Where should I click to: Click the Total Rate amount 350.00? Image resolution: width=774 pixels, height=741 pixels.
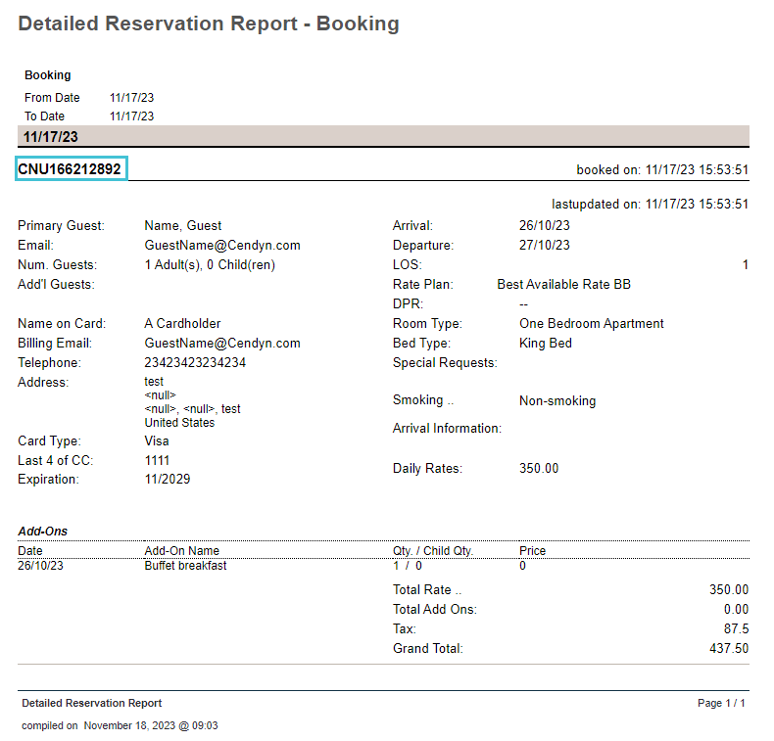click(729, 589)
